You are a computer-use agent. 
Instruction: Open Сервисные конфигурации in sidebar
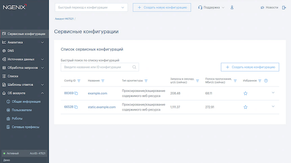[x=24, y=34]
